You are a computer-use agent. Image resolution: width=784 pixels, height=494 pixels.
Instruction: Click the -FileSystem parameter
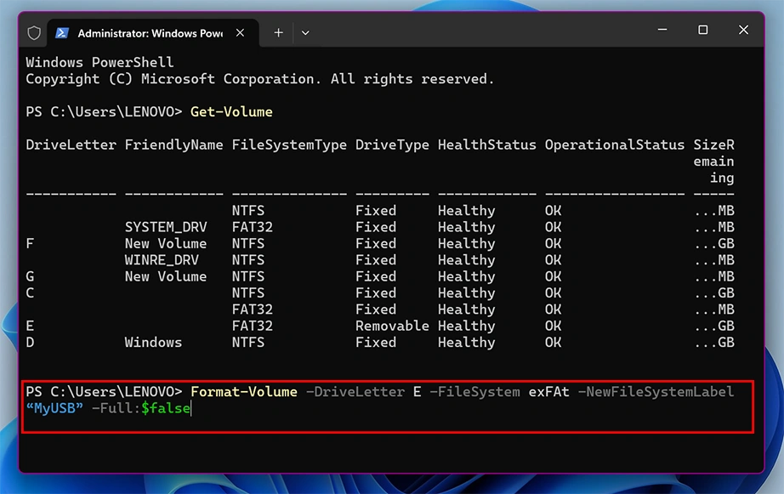click(474, 391)
